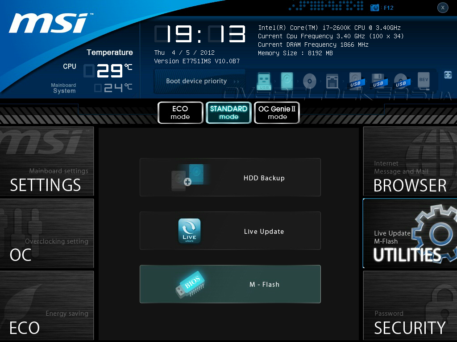
Task: Select the CD/DVD optical drive boot icon
Action: click(310, 81)
